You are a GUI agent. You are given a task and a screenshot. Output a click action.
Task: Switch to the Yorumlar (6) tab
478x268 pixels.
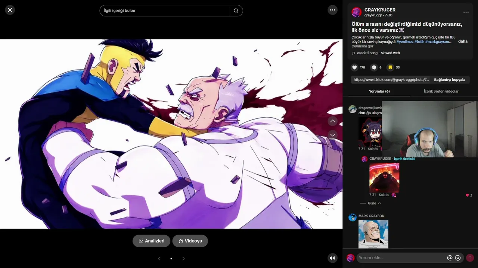click(x=379, y=91)
